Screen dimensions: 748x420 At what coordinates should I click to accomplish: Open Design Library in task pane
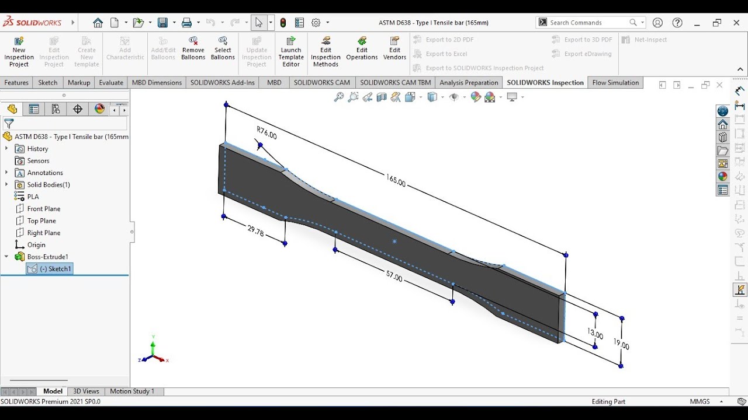(x=723, y=138)
